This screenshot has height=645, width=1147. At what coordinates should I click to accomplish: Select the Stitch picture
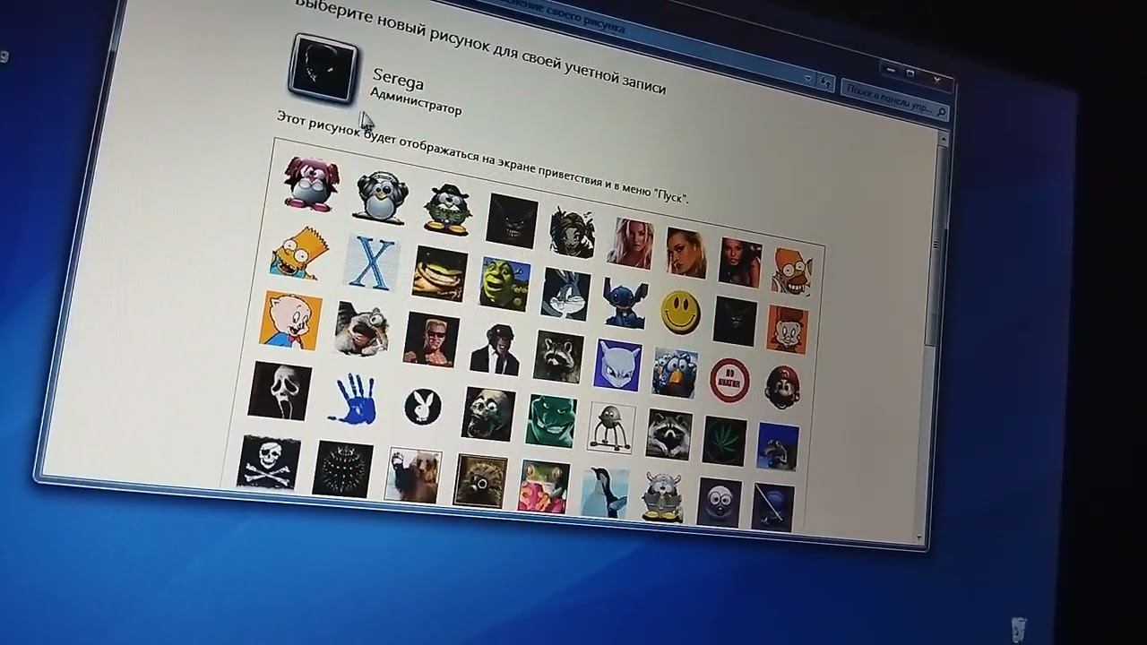click(x=625, y=303)
